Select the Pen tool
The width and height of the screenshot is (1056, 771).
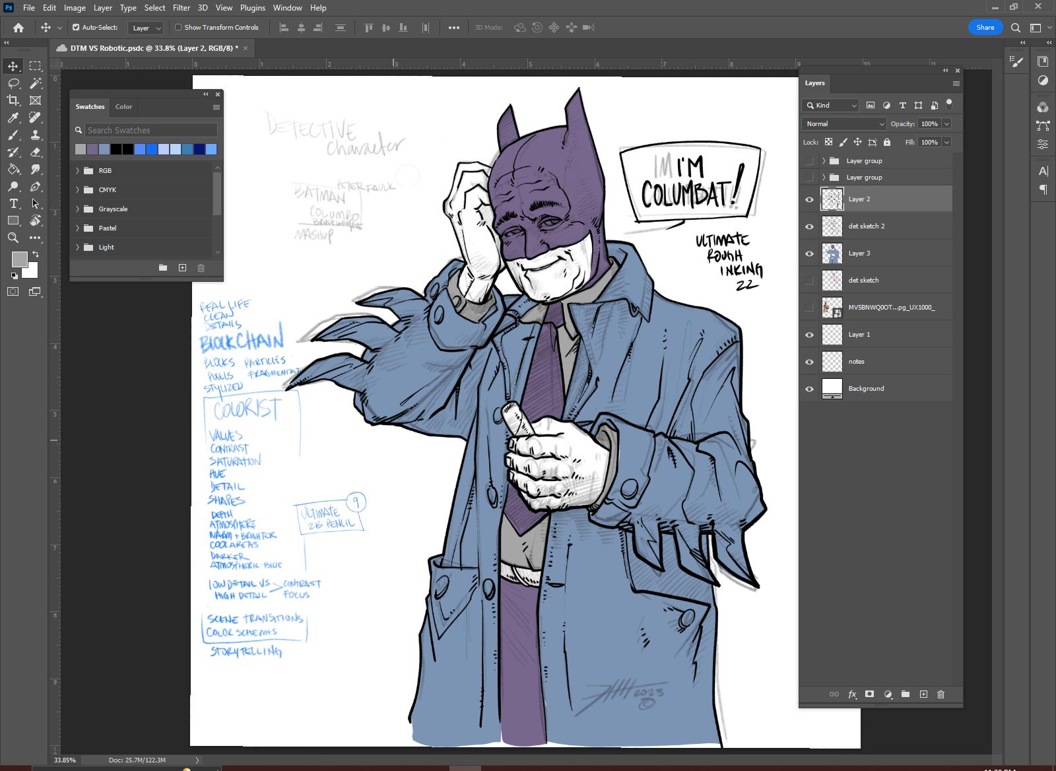pos(35,186)
